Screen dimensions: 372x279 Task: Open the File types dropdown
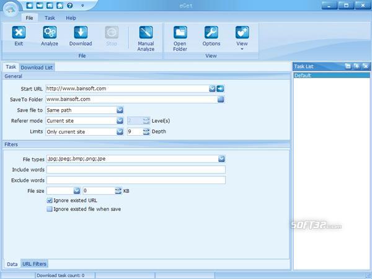click(221, 159)
